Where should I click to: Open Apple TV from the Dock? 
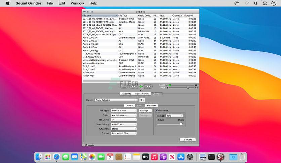pyautogui.click(x=145, y=157)
